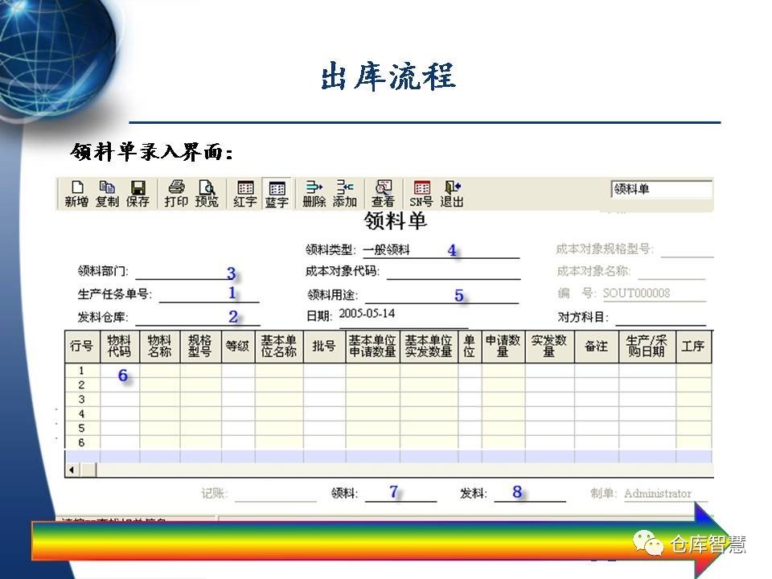Image resolution: width=772 pixels, height=579 pixels.
Task: Open print preview with 预览 icon
Action: (207, 193)
